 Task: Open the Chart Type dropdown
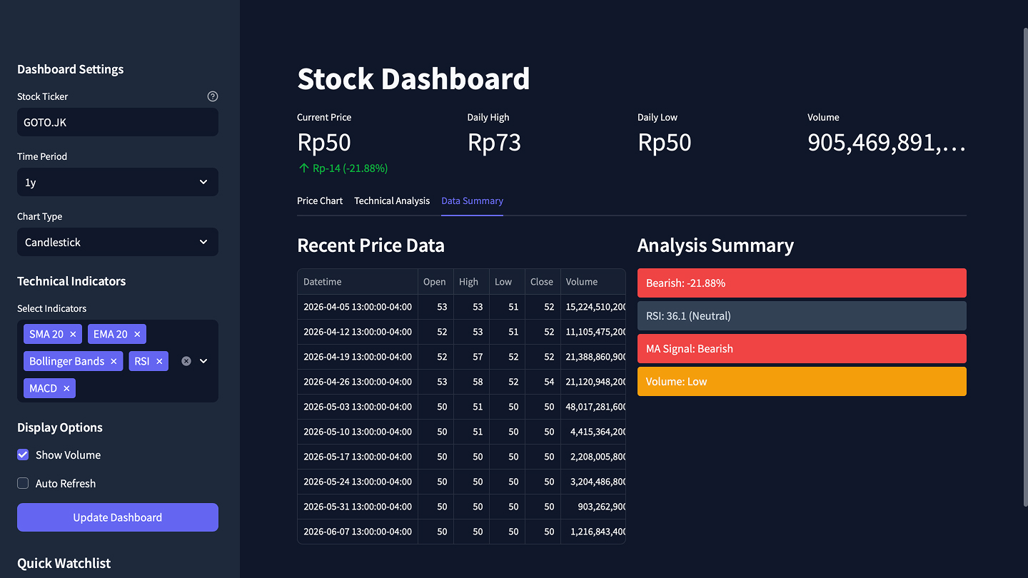click(118, 242)
